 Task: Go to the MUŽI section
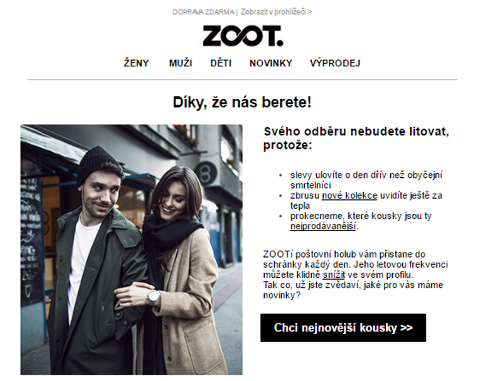click(x=181, y=63)
